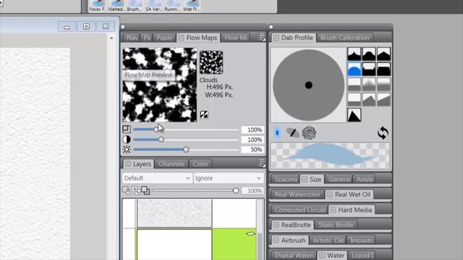This screenshot has width=463, height=260.
Task: Open the General tab
Action: [x=339, y=179]
